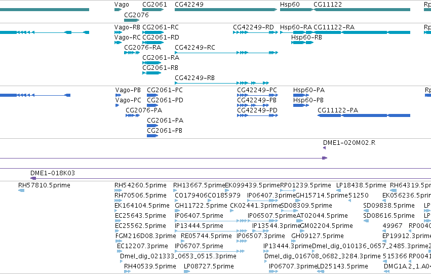Click the CG11122 gene label

tap(328, 5)
